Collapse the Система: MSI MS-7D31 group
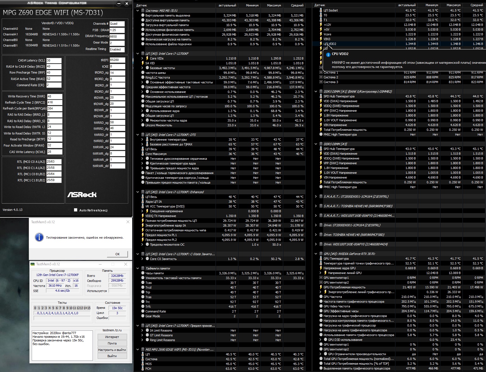The height and width of the screenshot is (372, 486). (x=137, y=11)
